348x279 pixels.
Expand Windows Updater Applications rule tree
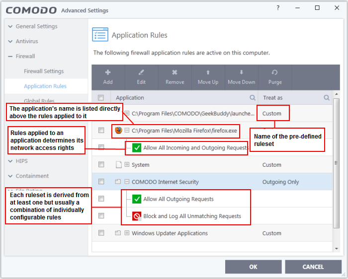[127, 233]
